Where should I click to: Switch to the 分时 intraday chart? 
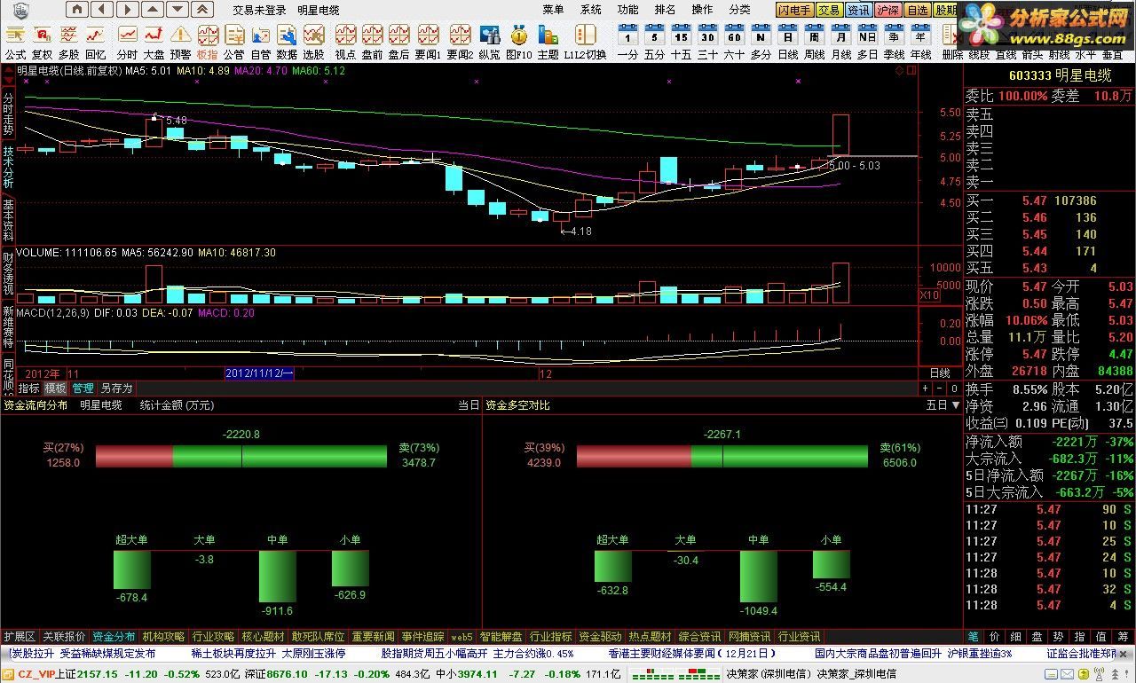pos(128,42)
